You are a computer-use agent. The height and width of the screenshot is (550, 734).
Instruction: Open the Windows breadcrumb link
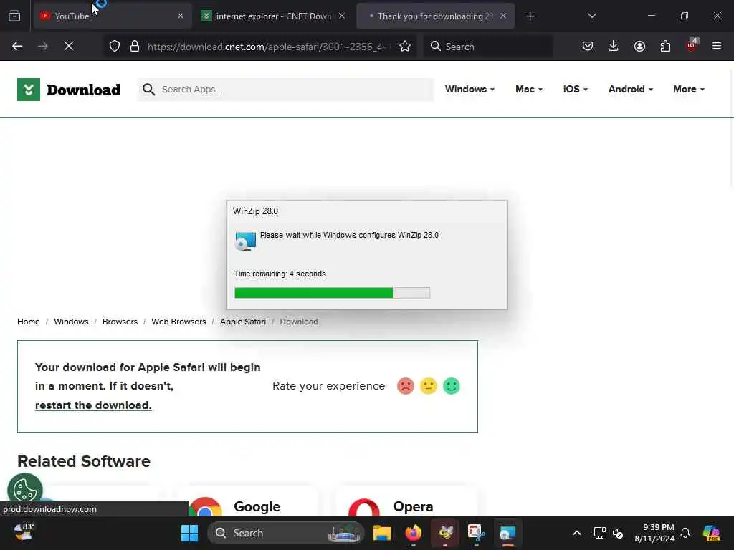click(71, 322)
